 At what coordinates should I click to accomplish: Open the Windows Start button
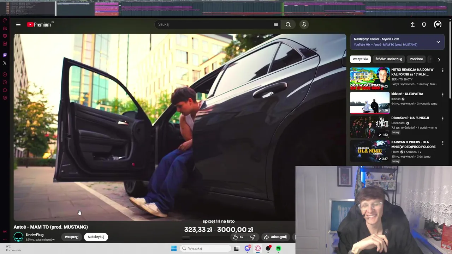174,248
